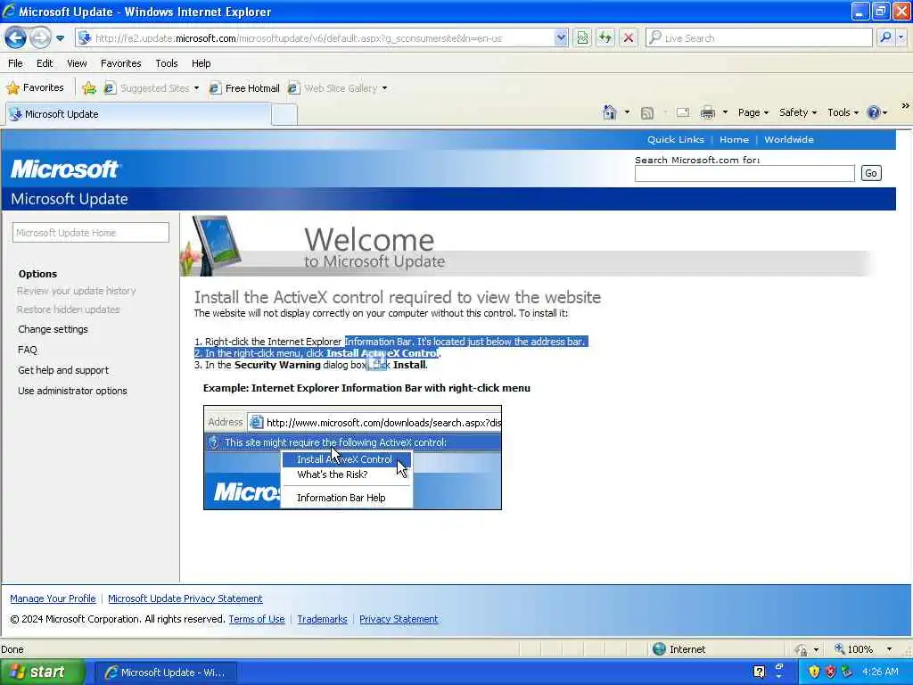Viewport: 913px width, 685px height.
Task: Click the Home icon in command bar
Action: (610, 112)
